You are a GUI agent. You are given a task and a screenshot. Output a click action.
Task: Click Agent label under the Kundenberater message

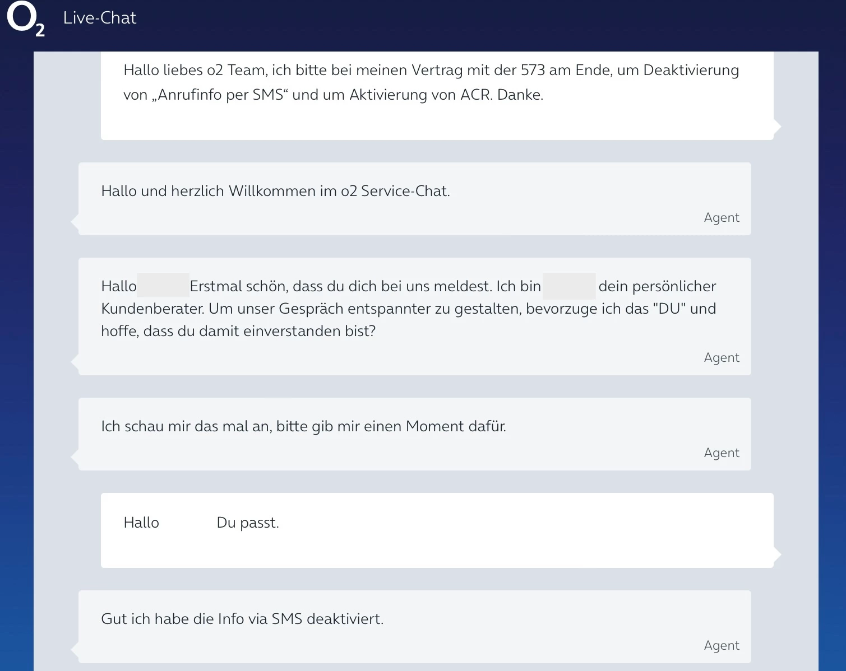(x=721, y=357)
